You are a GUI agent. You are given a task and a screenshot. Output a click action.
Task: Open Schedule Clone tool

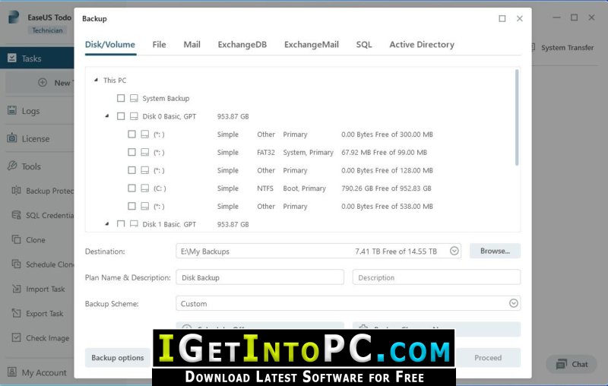43,264
